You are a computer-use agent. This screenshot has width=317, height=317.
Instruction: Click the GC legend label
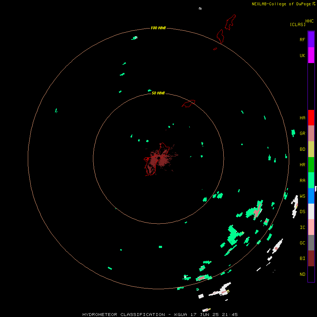[303, 243]
